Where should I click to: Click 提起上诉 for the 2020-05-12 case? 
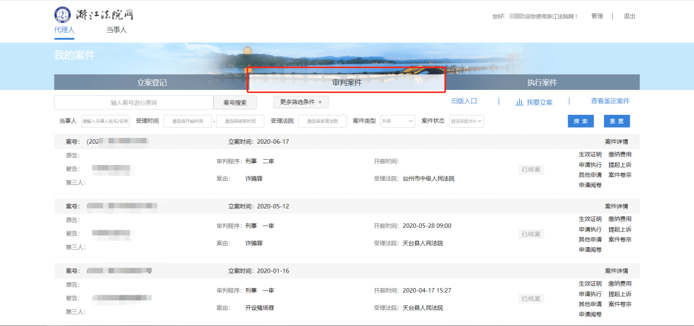619,229
